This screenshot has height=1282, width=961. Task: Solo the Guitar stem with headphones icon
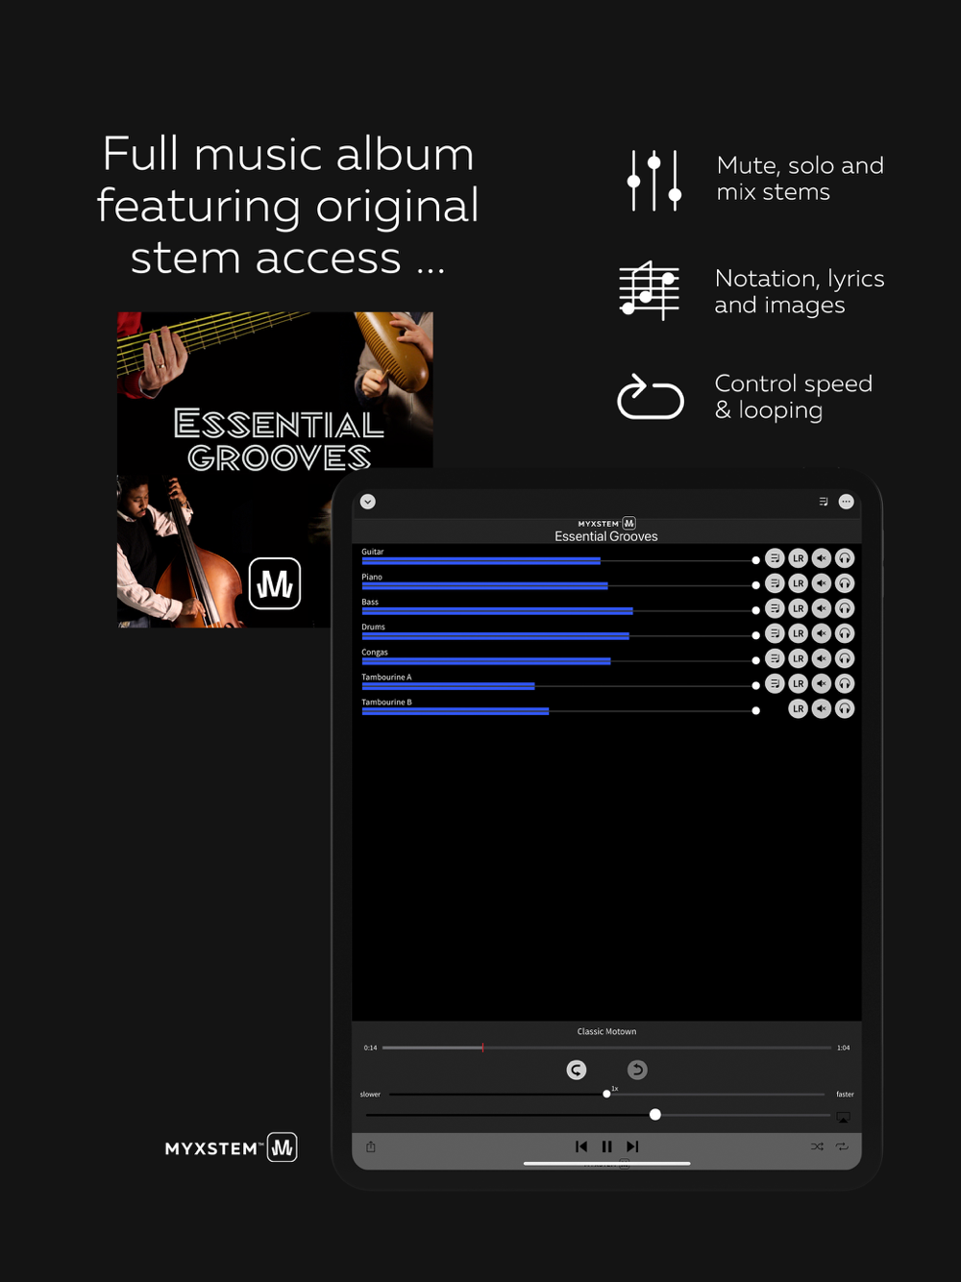(845, 558)
